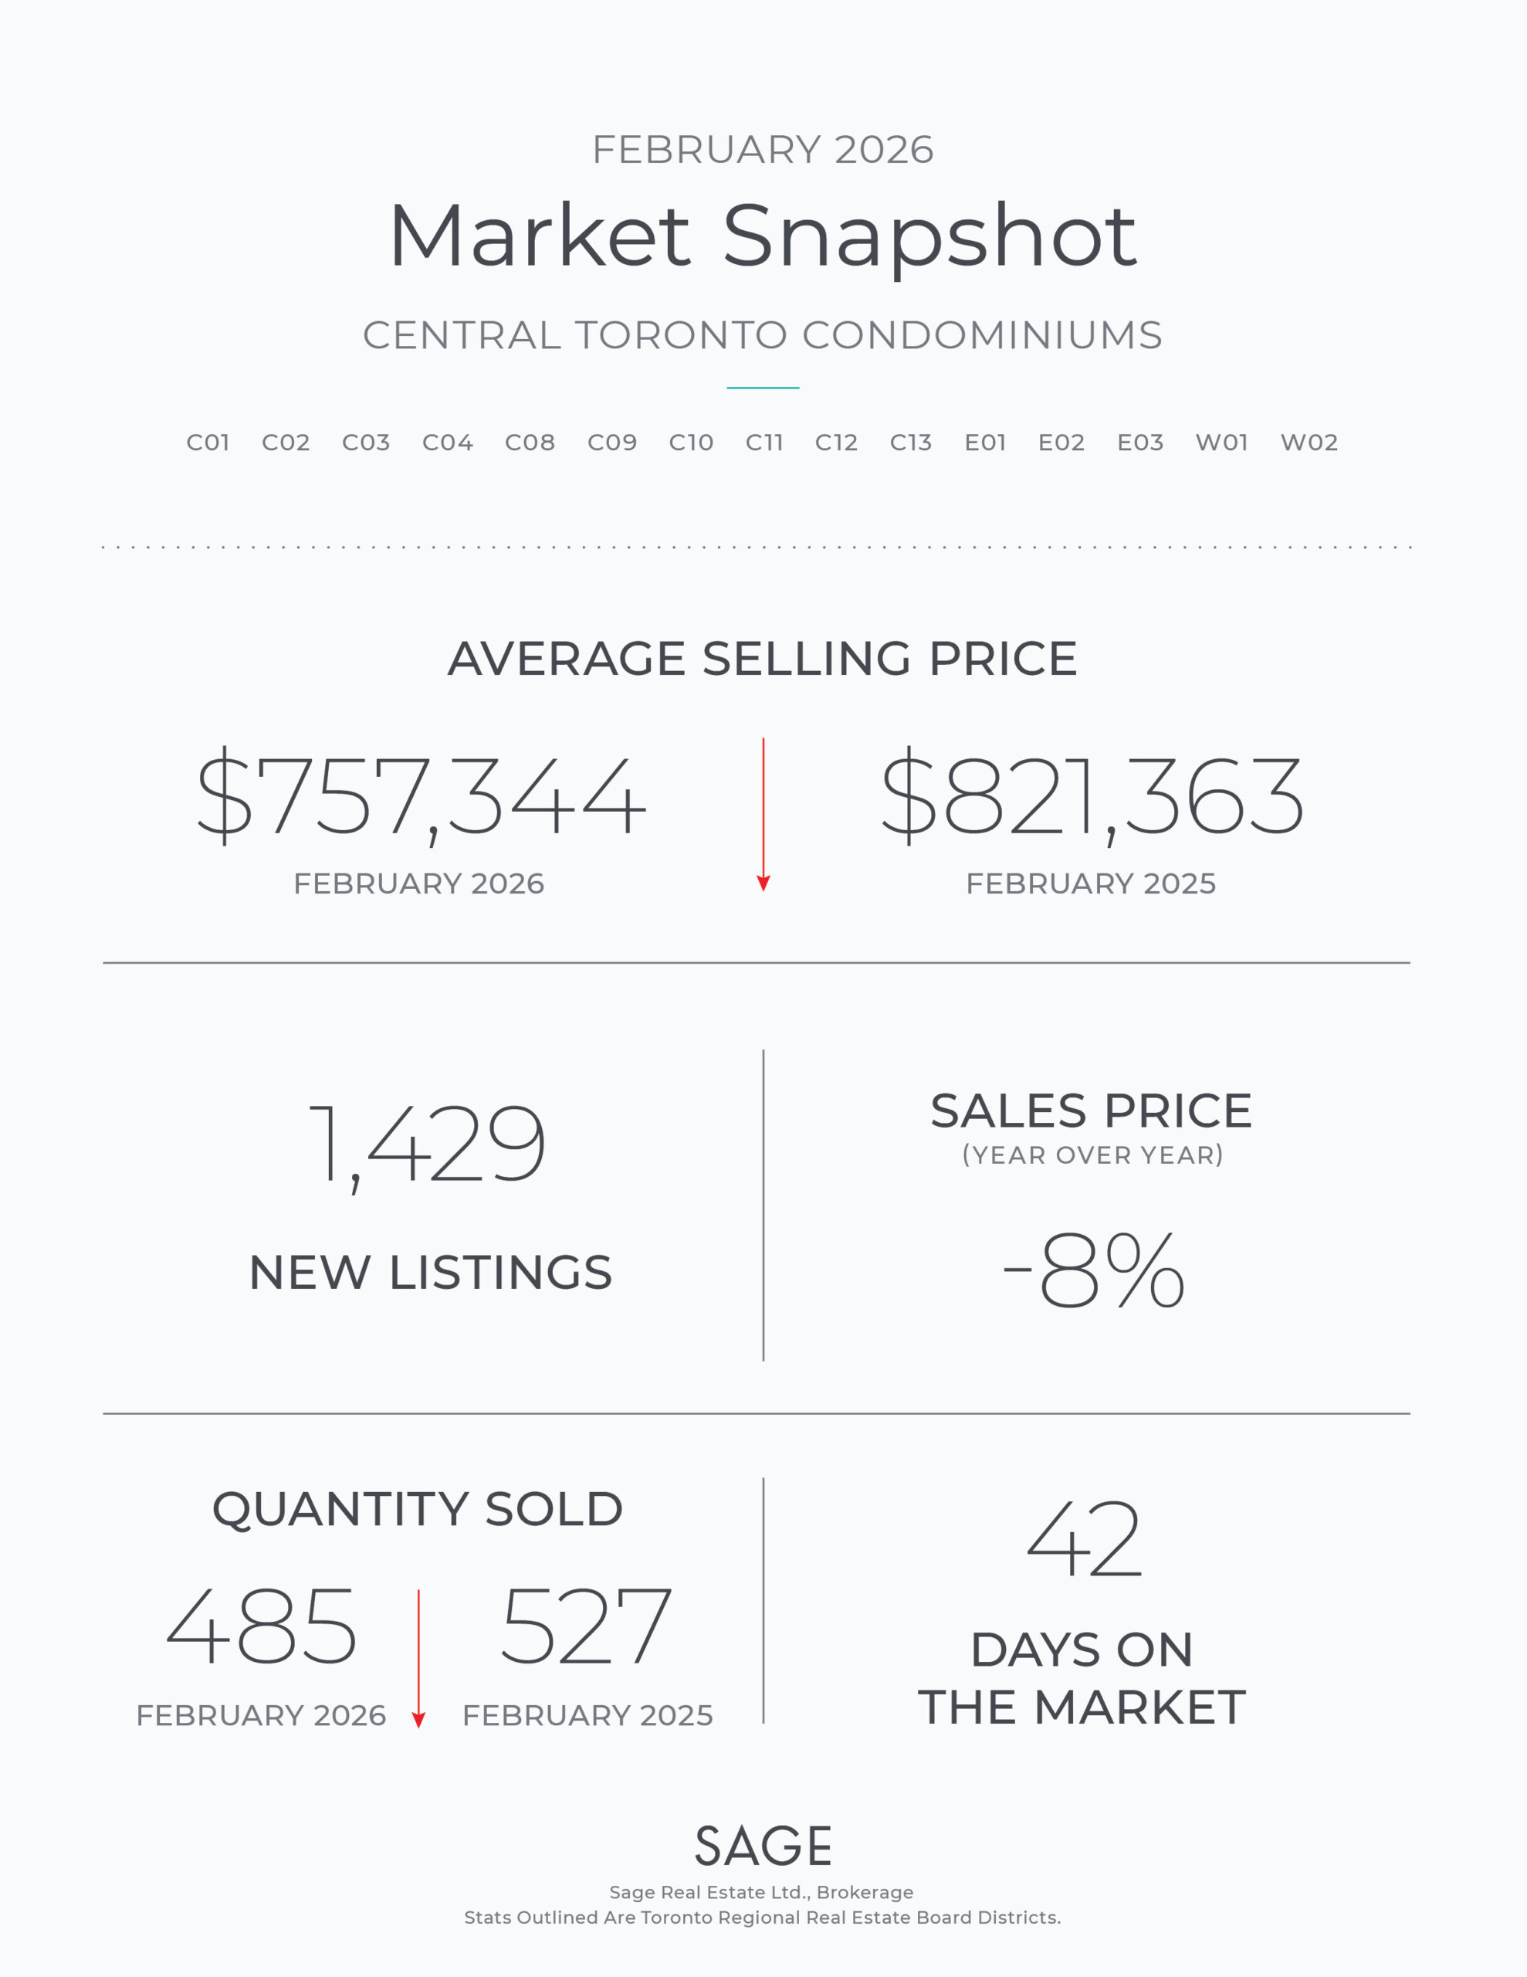Click the teal line under the subtitle
Viewport: 1527px width, 1977px height.
point(763,388)
